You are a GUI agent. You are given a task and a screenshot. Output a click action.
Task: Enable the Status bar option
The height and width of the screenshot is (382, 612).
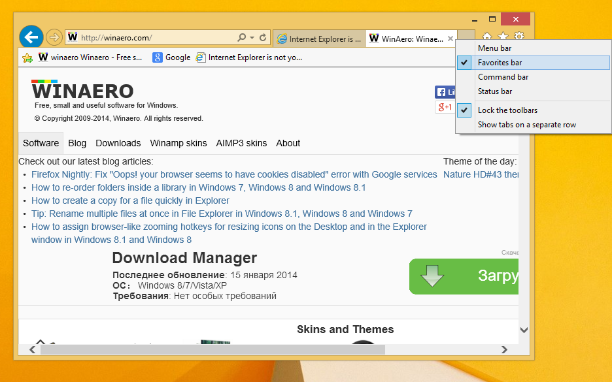(x=495, y=91)
